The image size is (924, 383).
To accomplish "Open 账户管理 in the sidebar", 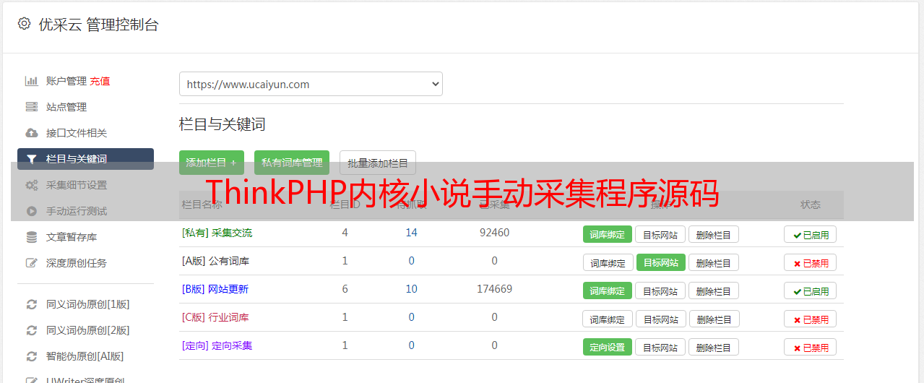I will coord(66,81).
